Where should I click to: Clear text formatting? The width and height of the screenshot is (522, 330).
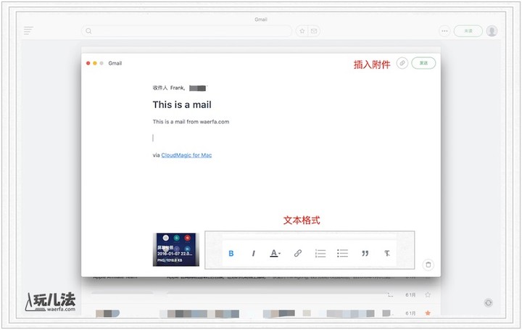pos(387,253)
